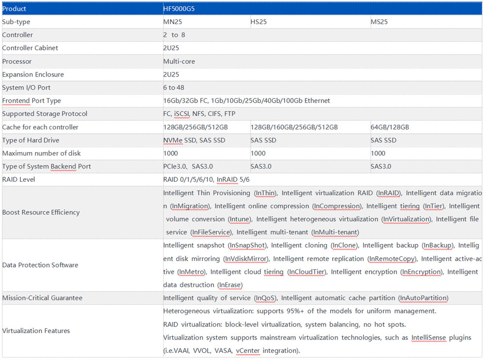Click the '2U25' value in Controller Cabinet row
The height and width of the screenshot is (360, 484).
pos(171,48)
